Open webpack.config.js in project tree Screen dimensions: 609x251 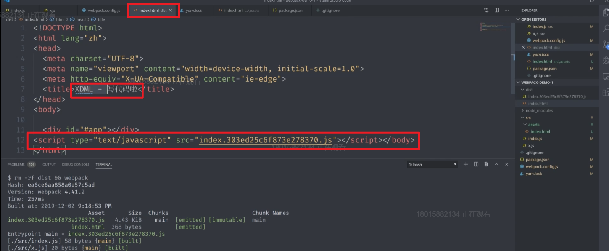click(556, 166)
